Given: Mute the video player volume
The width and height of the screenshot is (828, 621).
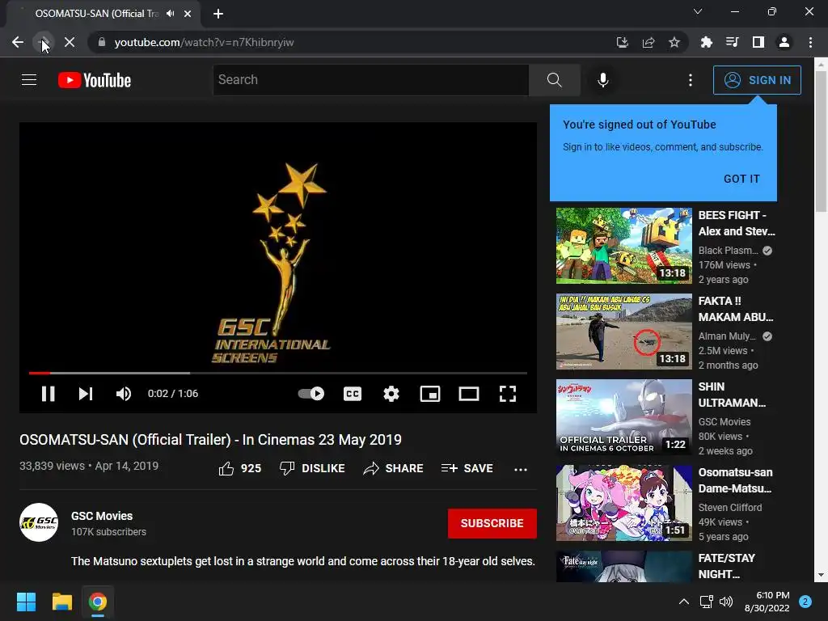Looking at the screenshot, I should 124,394.
